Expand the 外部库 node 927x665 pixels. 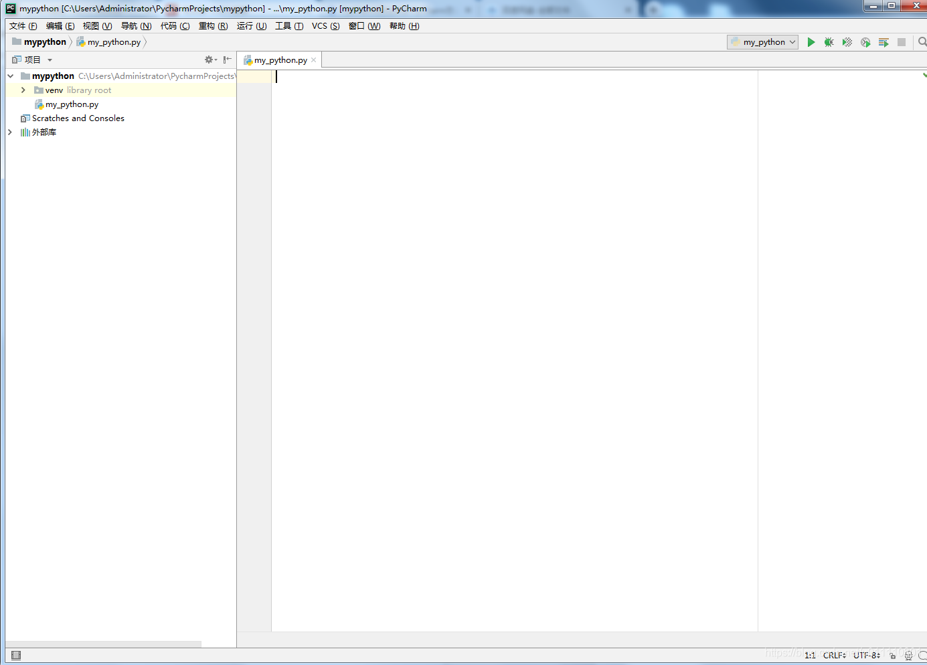10,132
